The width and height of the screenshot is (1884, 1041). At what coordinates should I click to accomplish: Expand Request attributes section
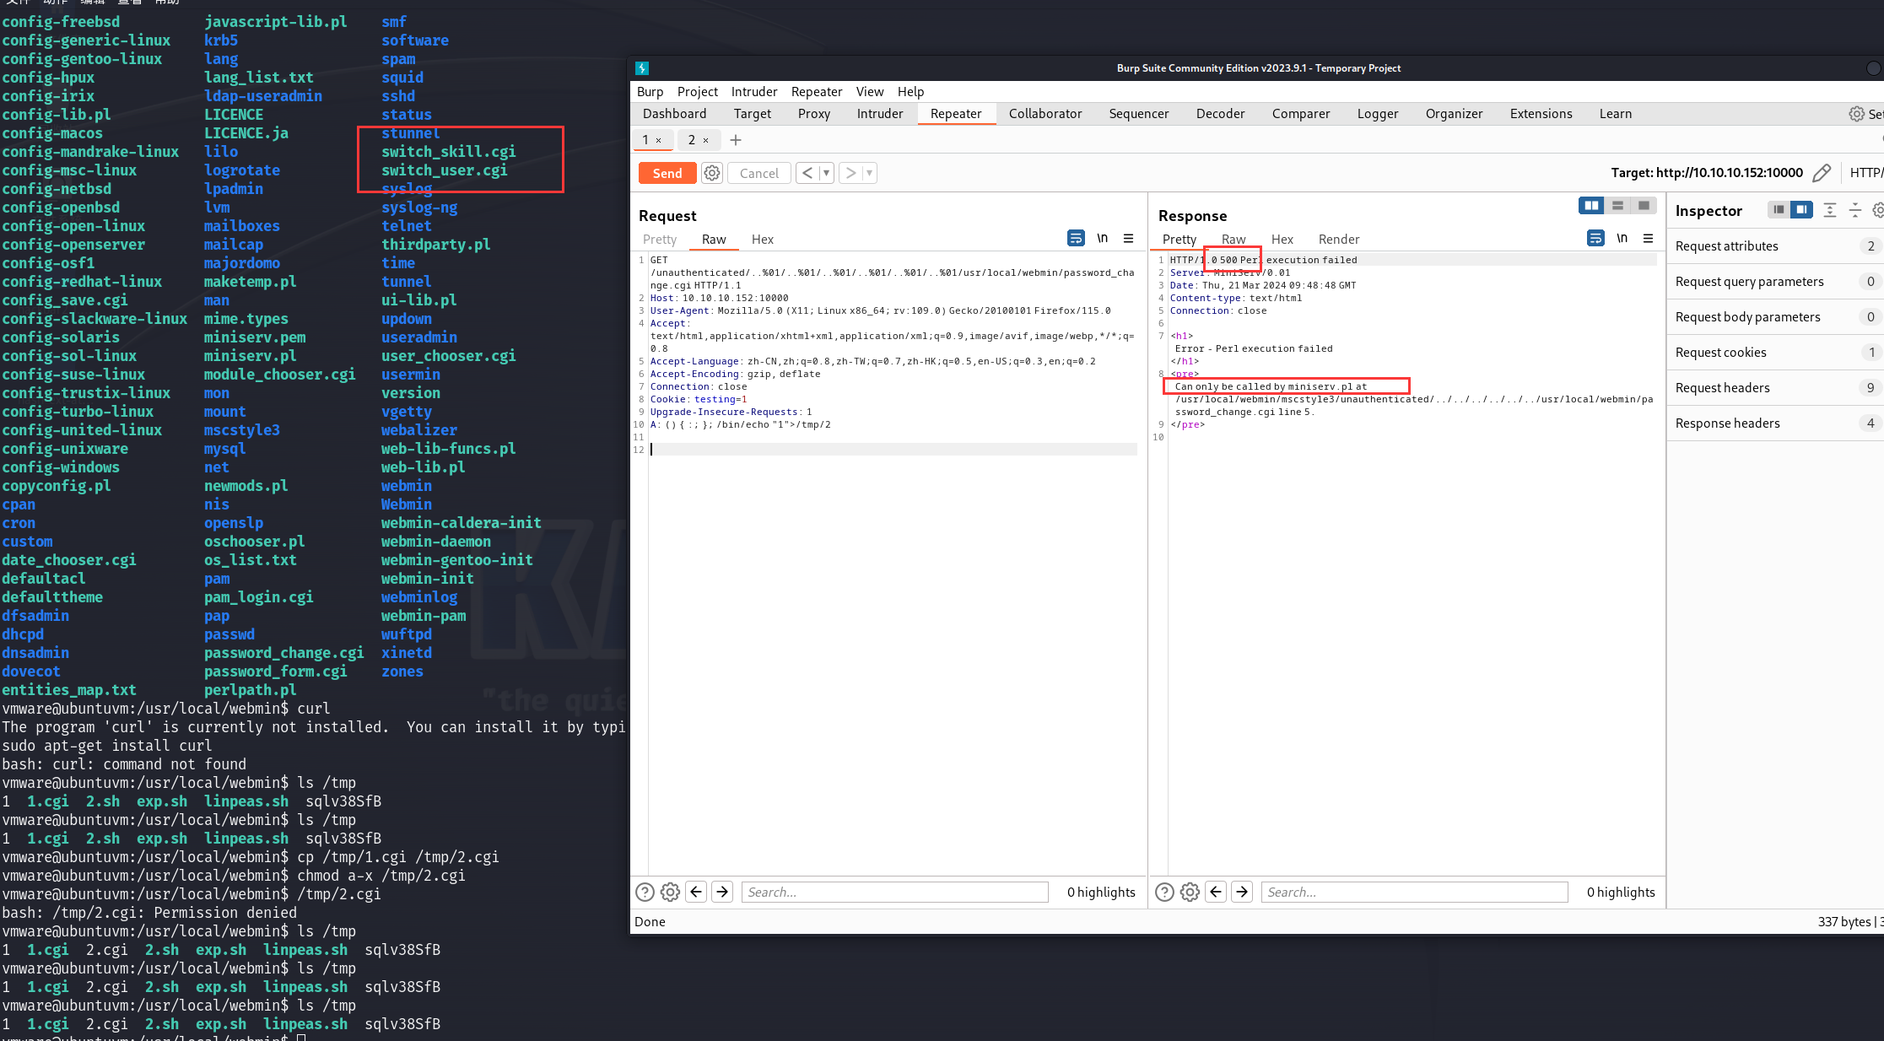click(1775, 246)
